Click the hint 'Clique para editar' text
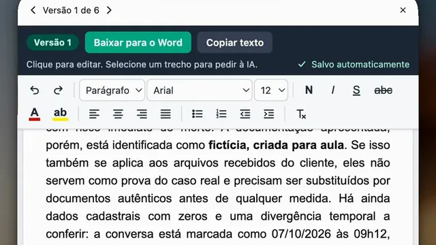Viewport: 436px width, 245px height. click(65, 65)
